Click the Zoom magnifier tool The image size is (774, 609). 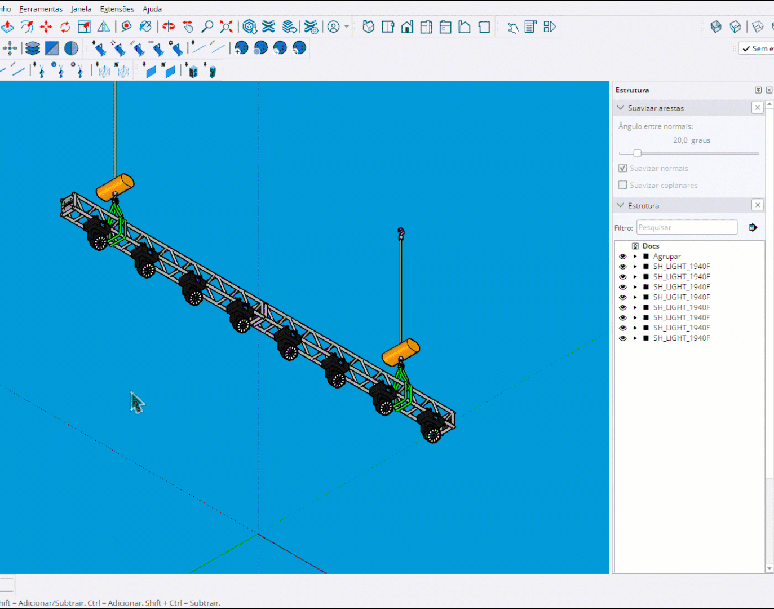[207, 27]
